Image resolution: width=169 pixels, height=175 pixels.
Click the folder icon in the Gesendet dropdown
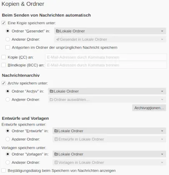click(58, 31)
